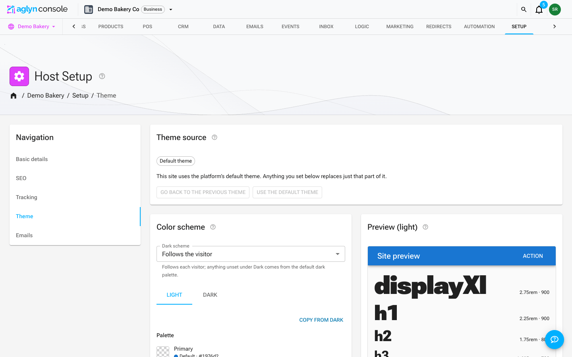Go to Emails in Navigation panel
Viewport: 572px width, 357px height.
(75, 235)
